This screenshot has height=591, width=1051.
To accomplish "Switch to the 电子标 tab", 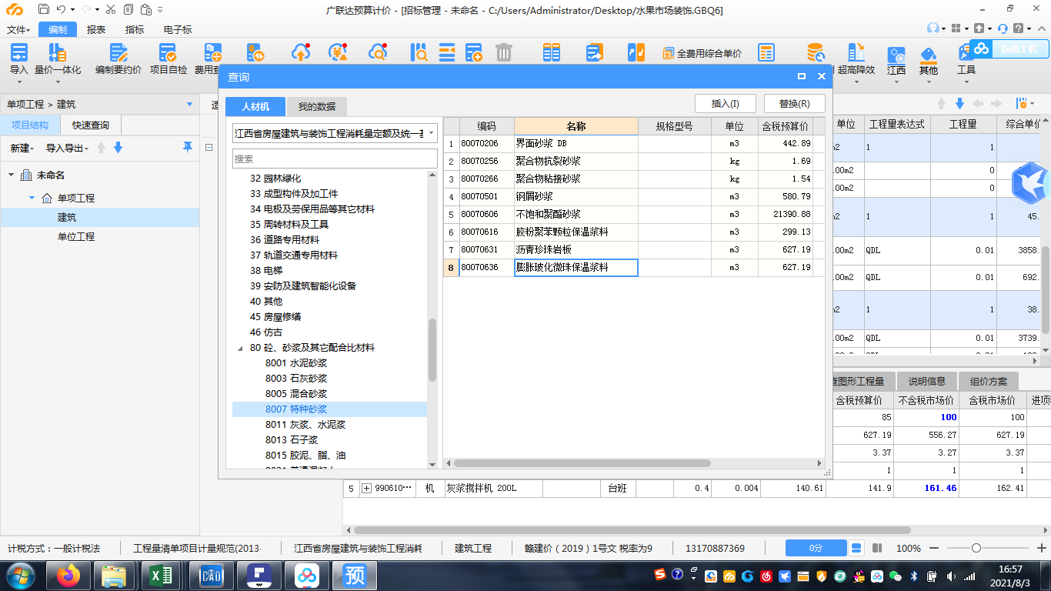I will point(178,29).
